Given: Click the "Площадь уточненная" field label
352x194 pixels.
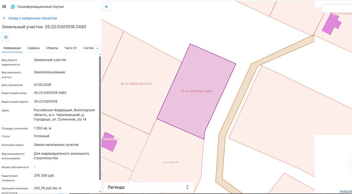Looking at the screenshot, I should tap(15, 128).
